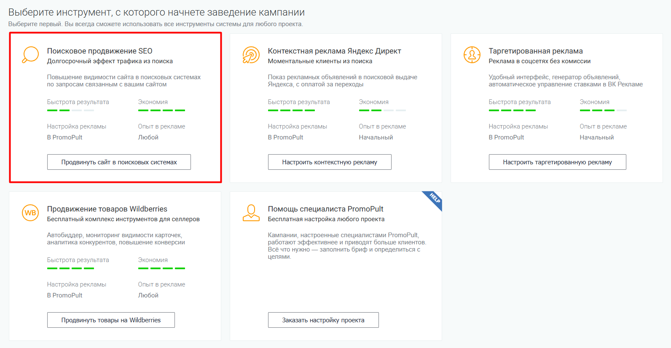Click the text Долгосрочный эффект трафика из поиска
This screenshot has width=671, height=348.
[x=110, y=61]
